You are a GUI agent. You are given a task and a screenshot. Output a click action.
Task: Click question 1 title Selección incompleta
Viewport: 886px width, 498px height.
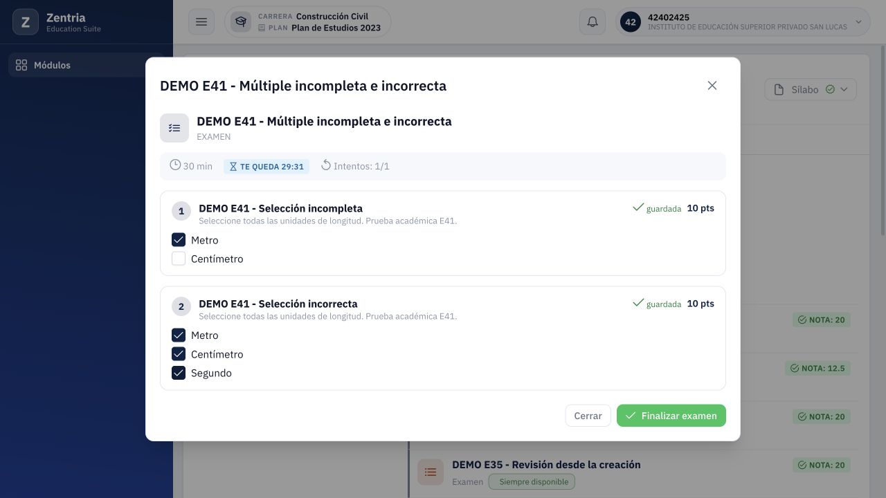pos(280,208)
